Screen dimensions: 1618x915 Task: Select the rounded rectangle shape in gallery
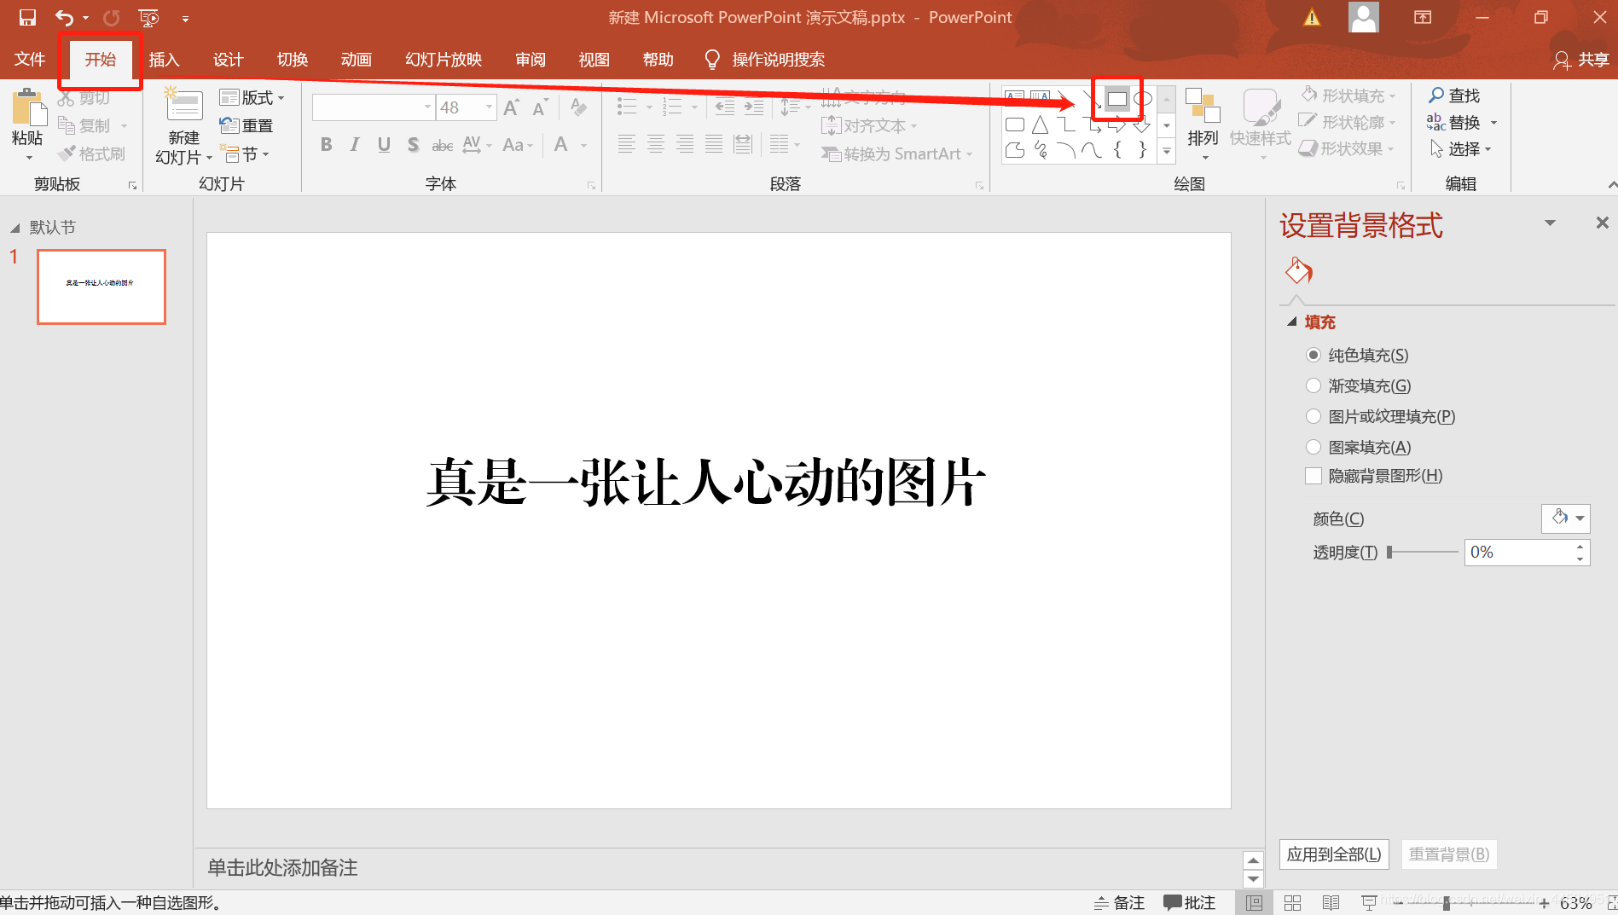pyautogui.click(x=1015, y=125)
